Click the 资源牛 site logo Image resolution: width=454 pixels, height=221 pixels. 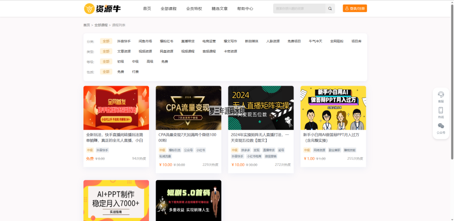(102, 8)
